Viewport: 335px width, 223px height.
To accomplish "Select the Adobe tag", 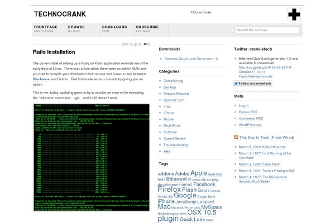I will (x=182, y=174).
